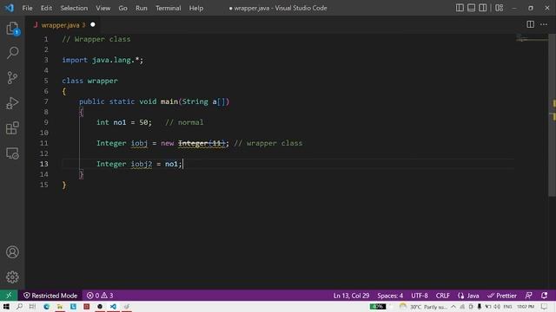Open the Terminal menu
Viewport: 556px width, 312px height.
(168, 8)
